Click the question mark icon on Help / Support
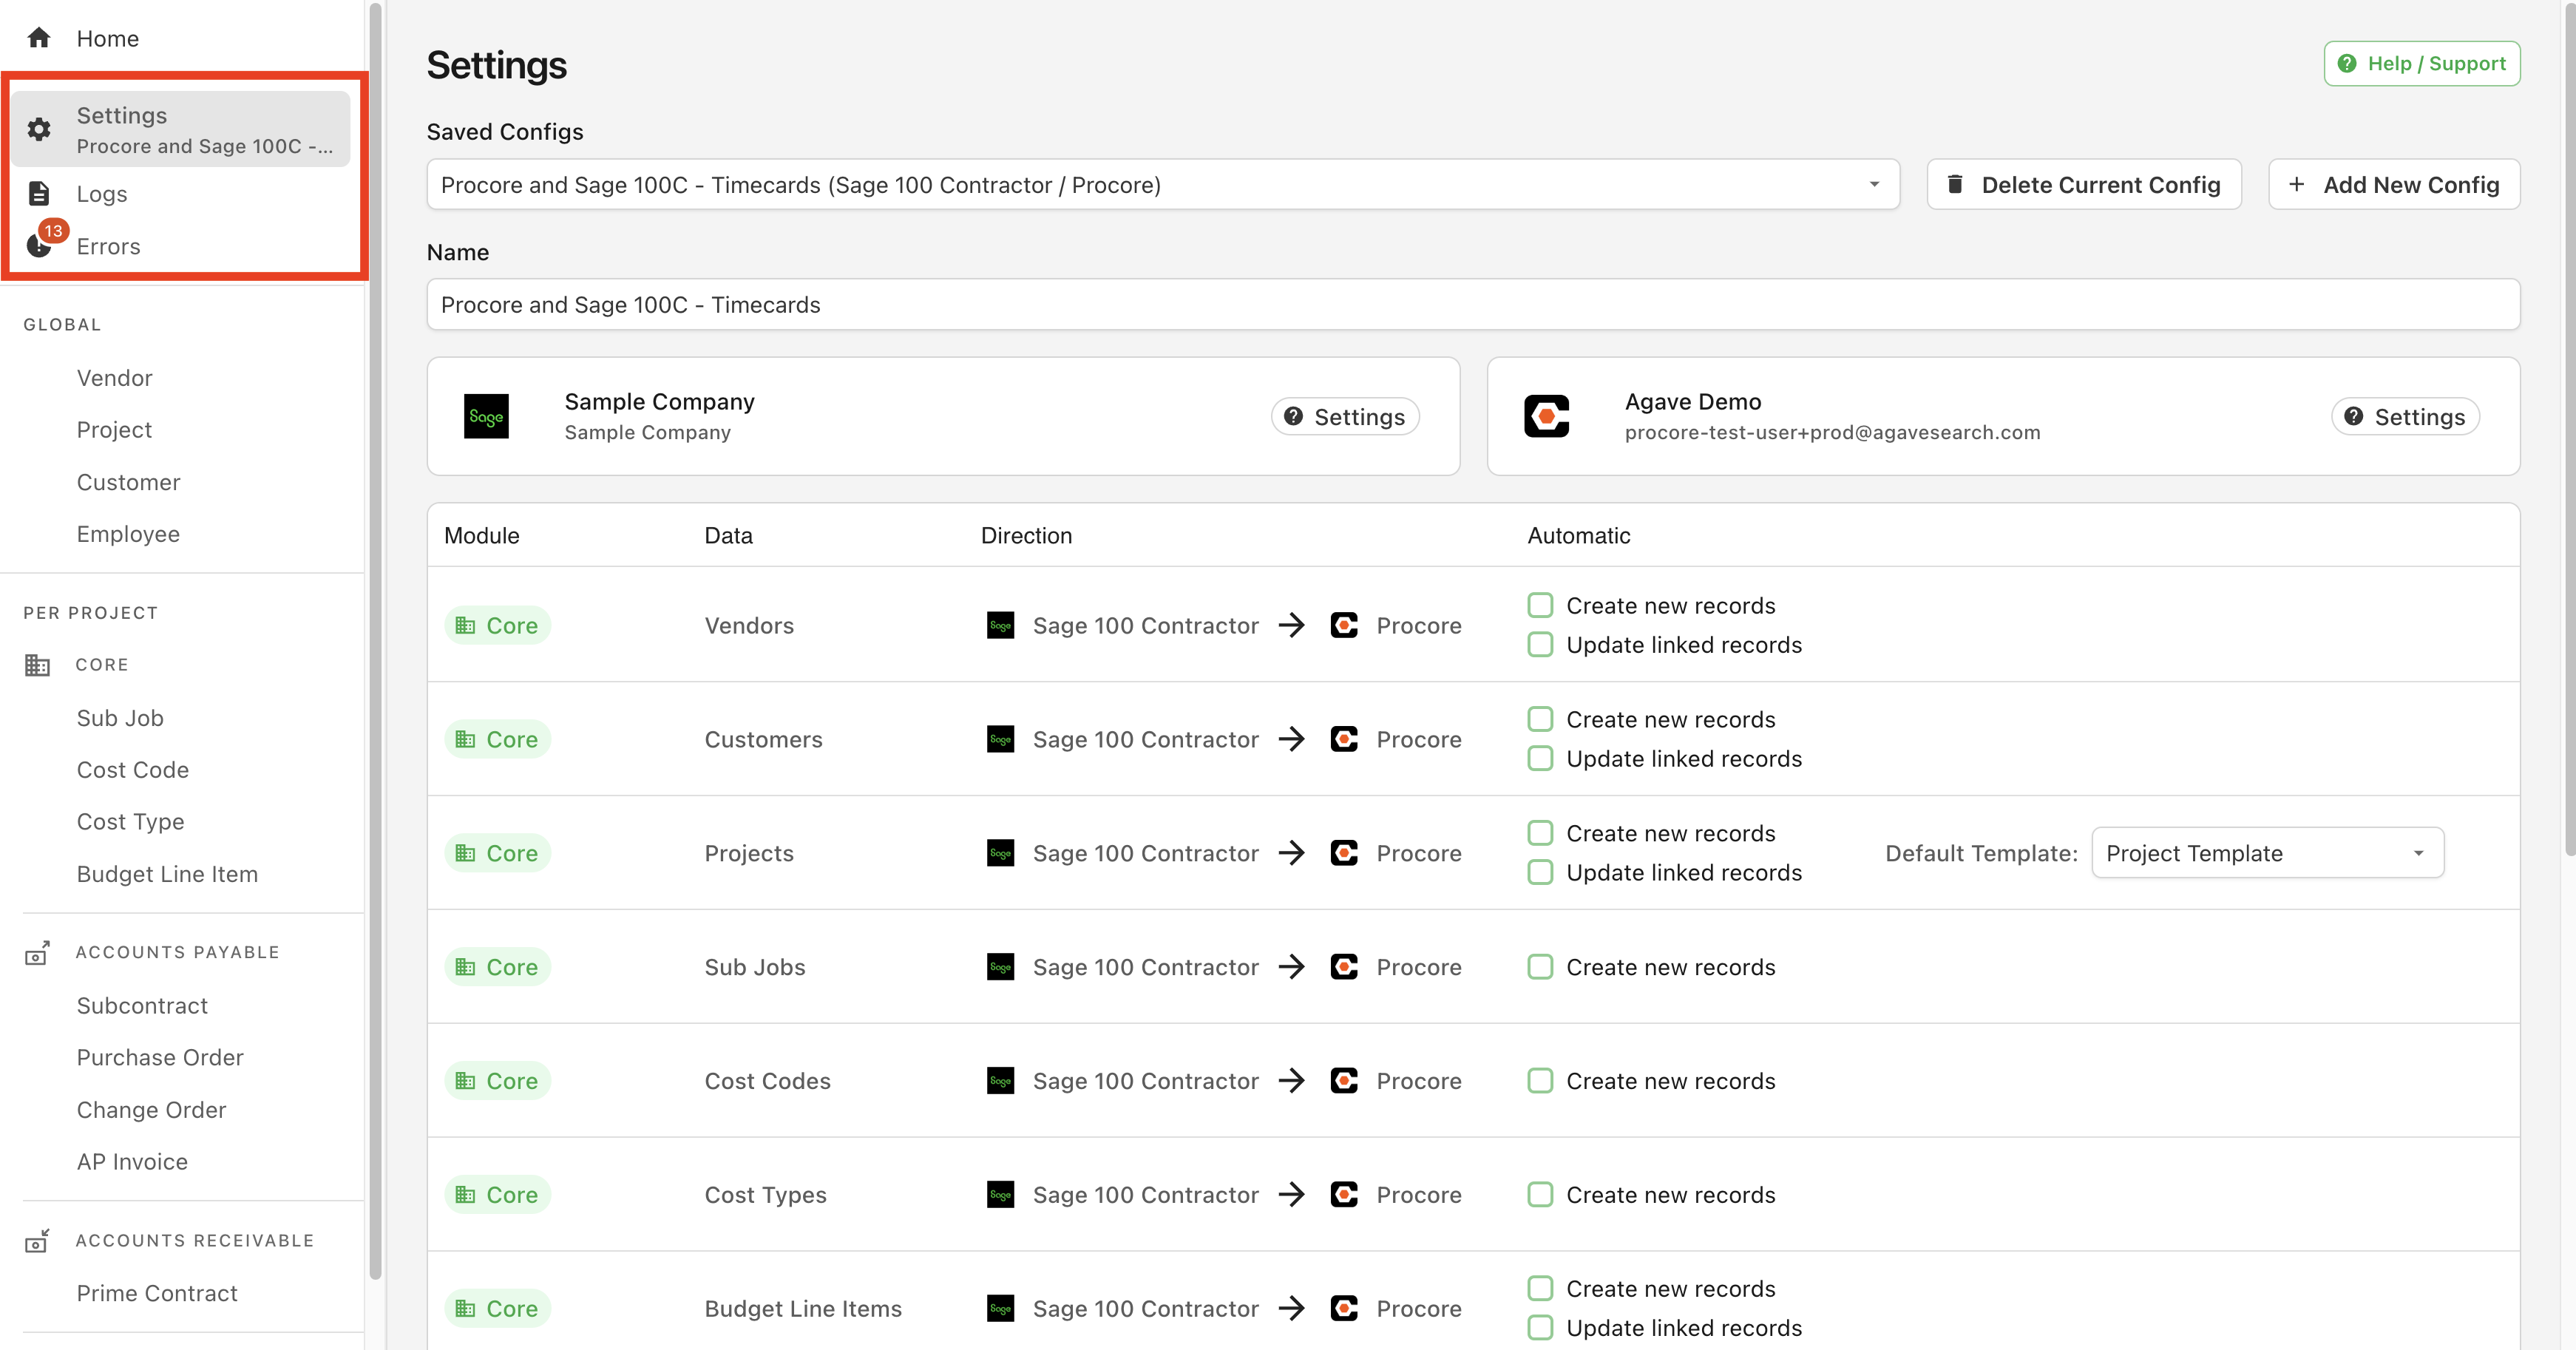2576x1350 pixels. (2347, 63)
